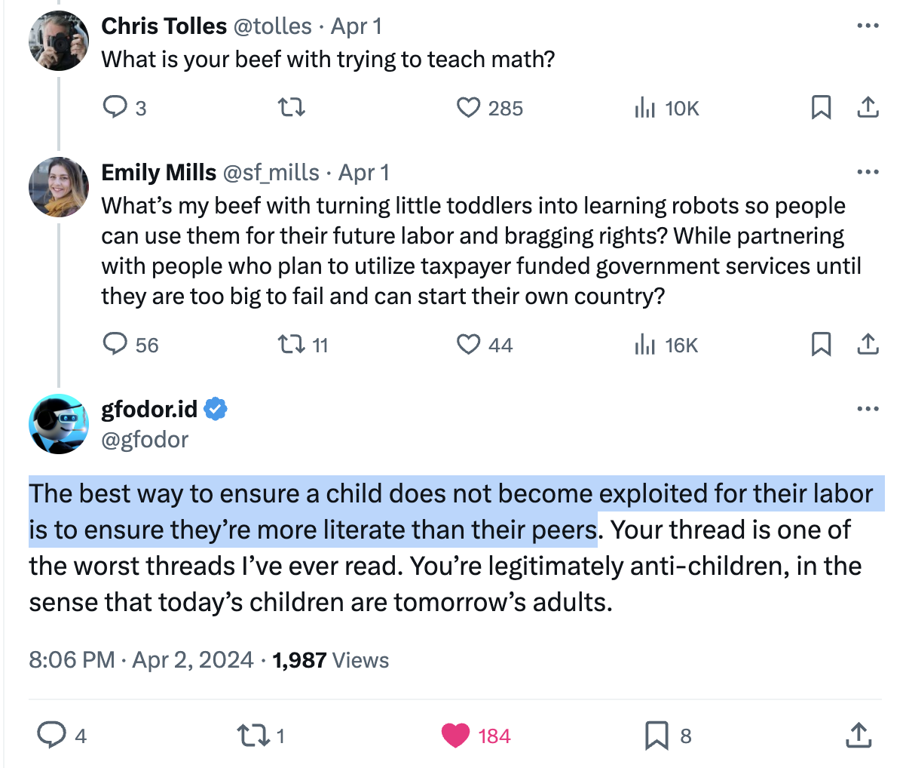Open more options for Chris Tolles' tweet
Viewport: 906px width, 768px height.
pyautogui.click(x=868, y=26)
